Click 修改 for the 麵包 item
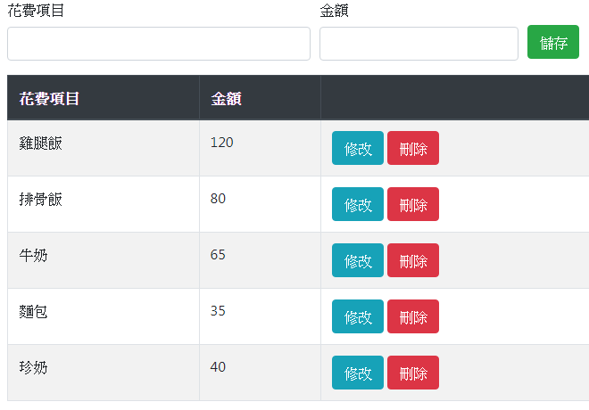 pyautogui.click(x=358, y=316)
